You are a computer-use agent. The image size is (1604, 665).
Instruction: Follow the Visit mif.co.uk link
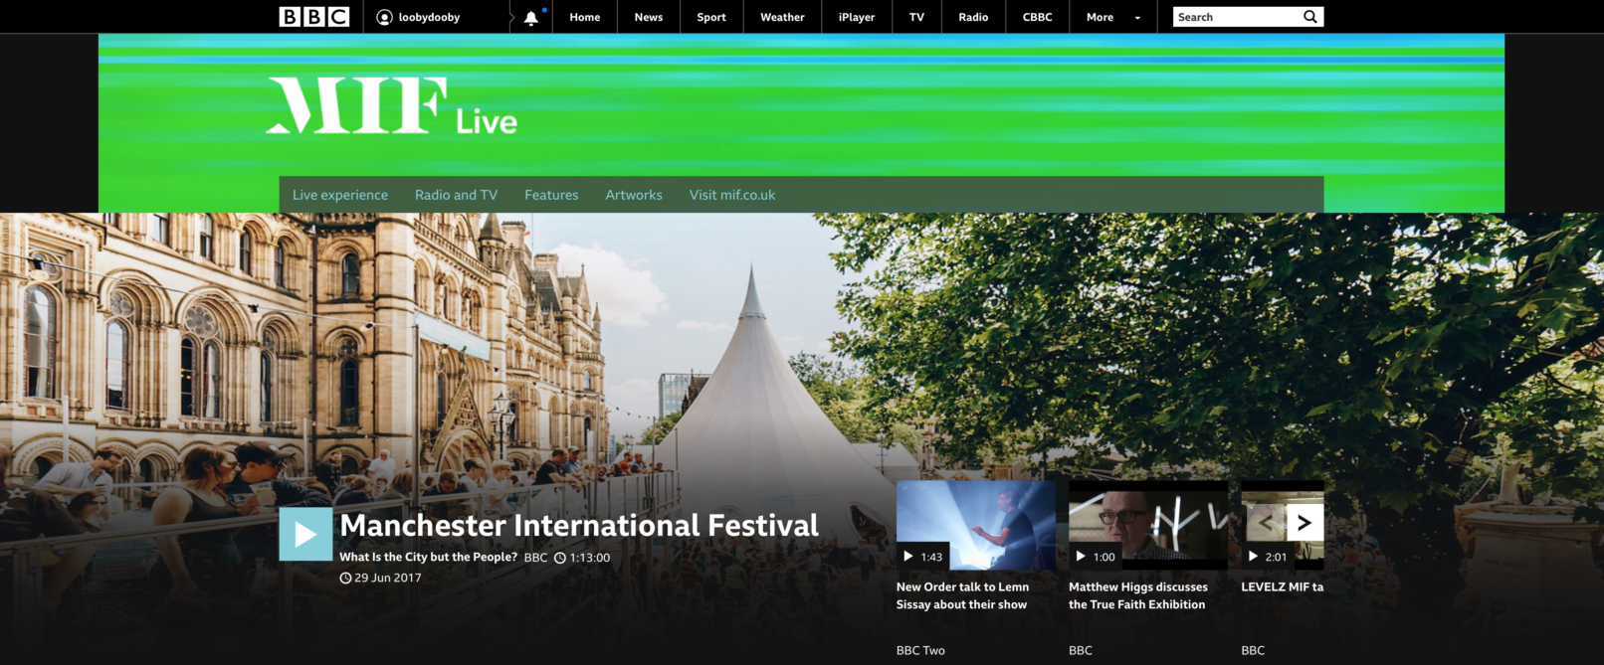coord(731,195)
